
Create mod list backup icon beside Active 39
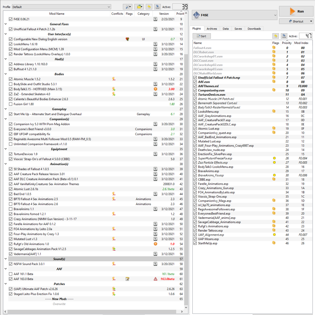coord(157,7)
